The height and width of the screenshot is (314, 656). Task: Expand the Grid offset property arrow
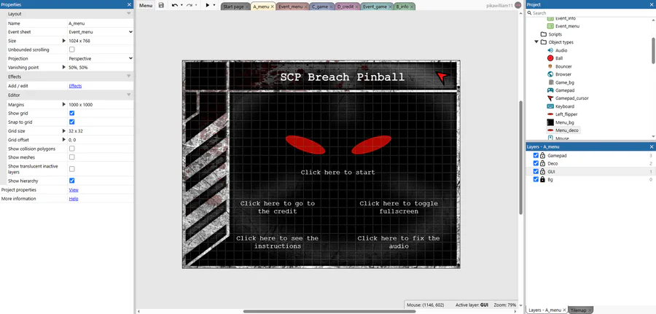coord(64,140)
